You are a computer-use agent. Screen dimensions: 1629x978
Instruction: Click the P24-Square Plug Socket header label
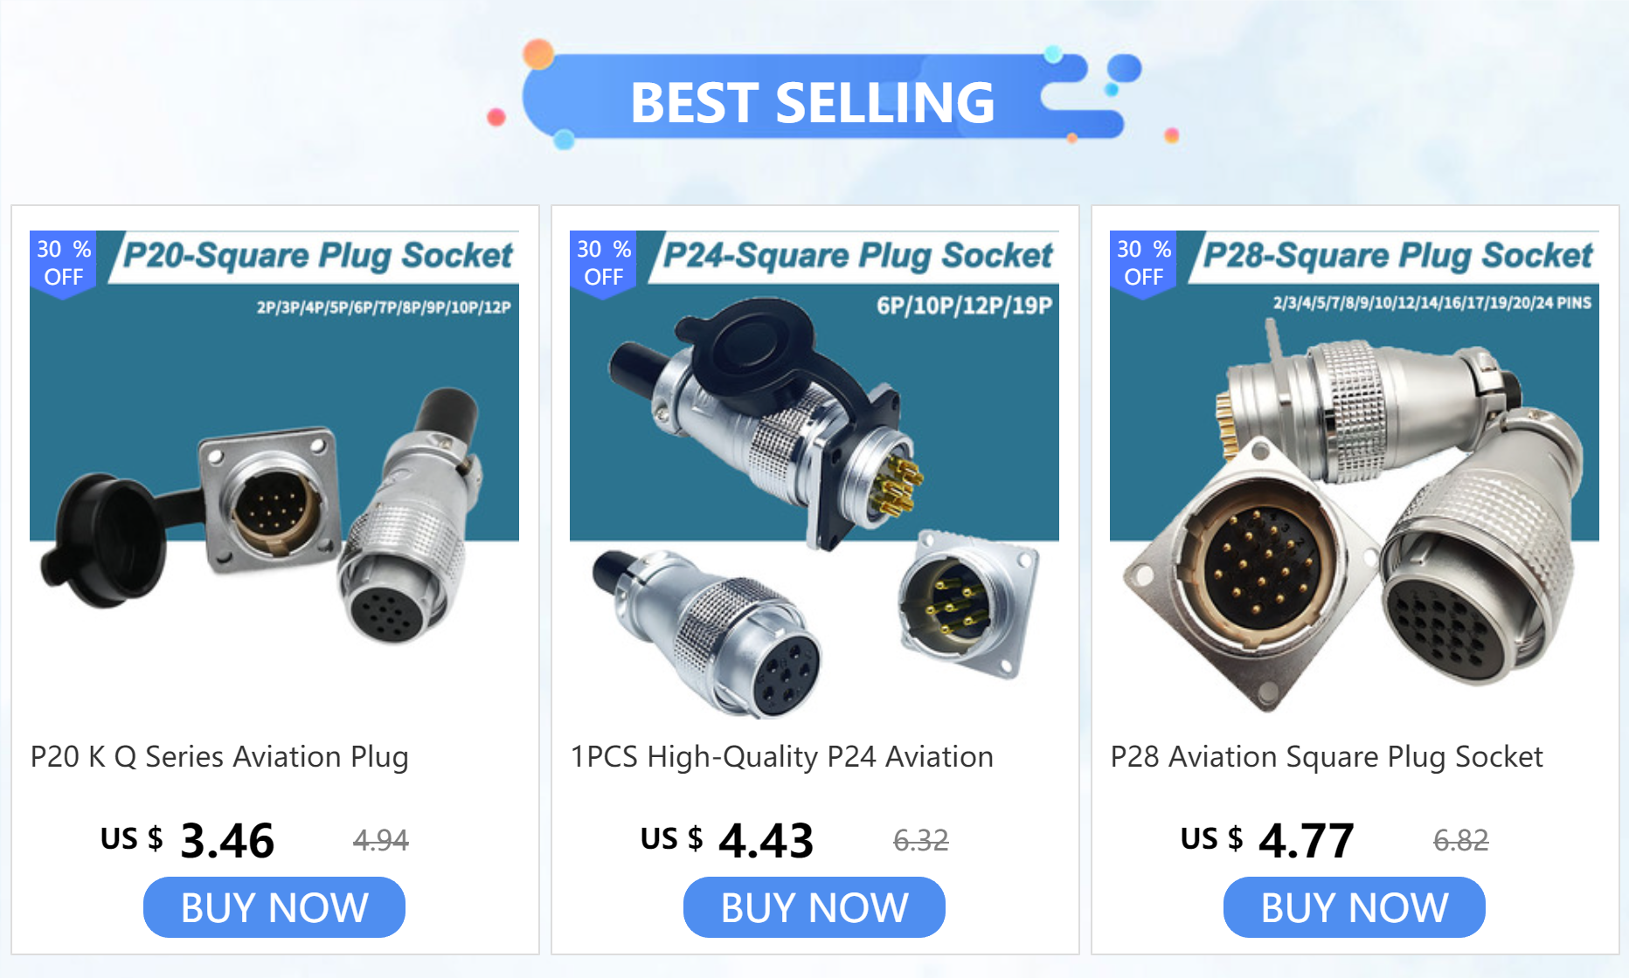coord(857,256)
